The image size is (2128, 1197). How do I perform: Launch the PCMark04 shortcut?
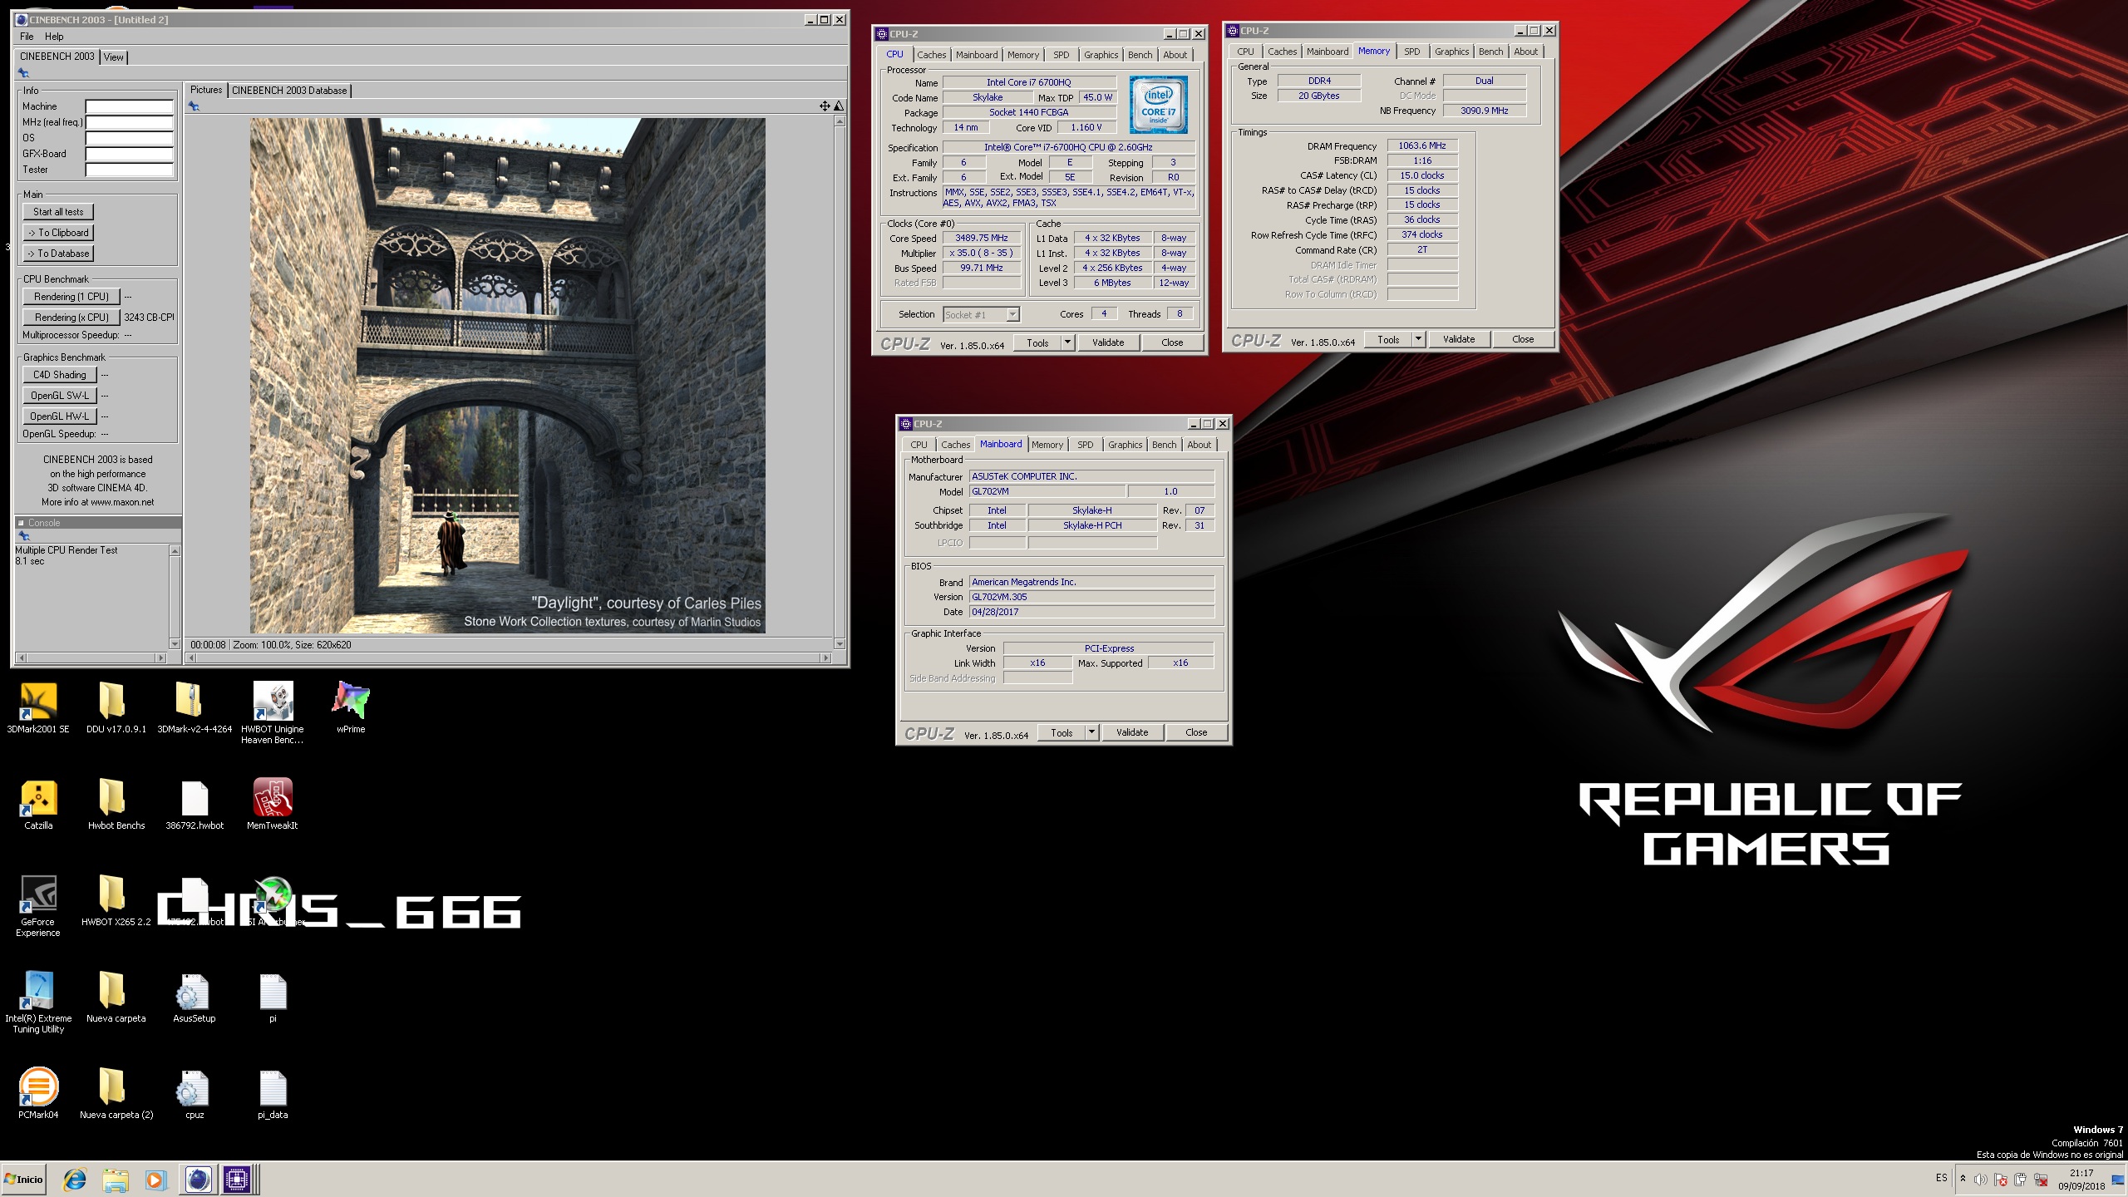tap(38, 1093)
